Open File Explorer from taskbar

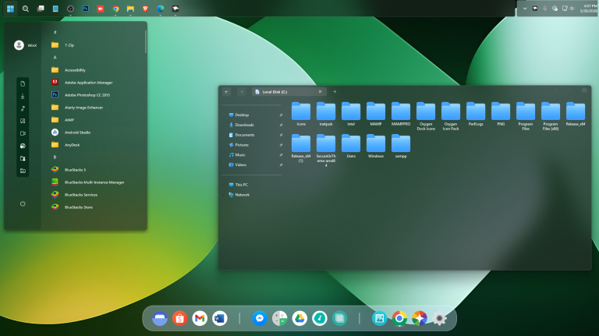click(130, 9)
